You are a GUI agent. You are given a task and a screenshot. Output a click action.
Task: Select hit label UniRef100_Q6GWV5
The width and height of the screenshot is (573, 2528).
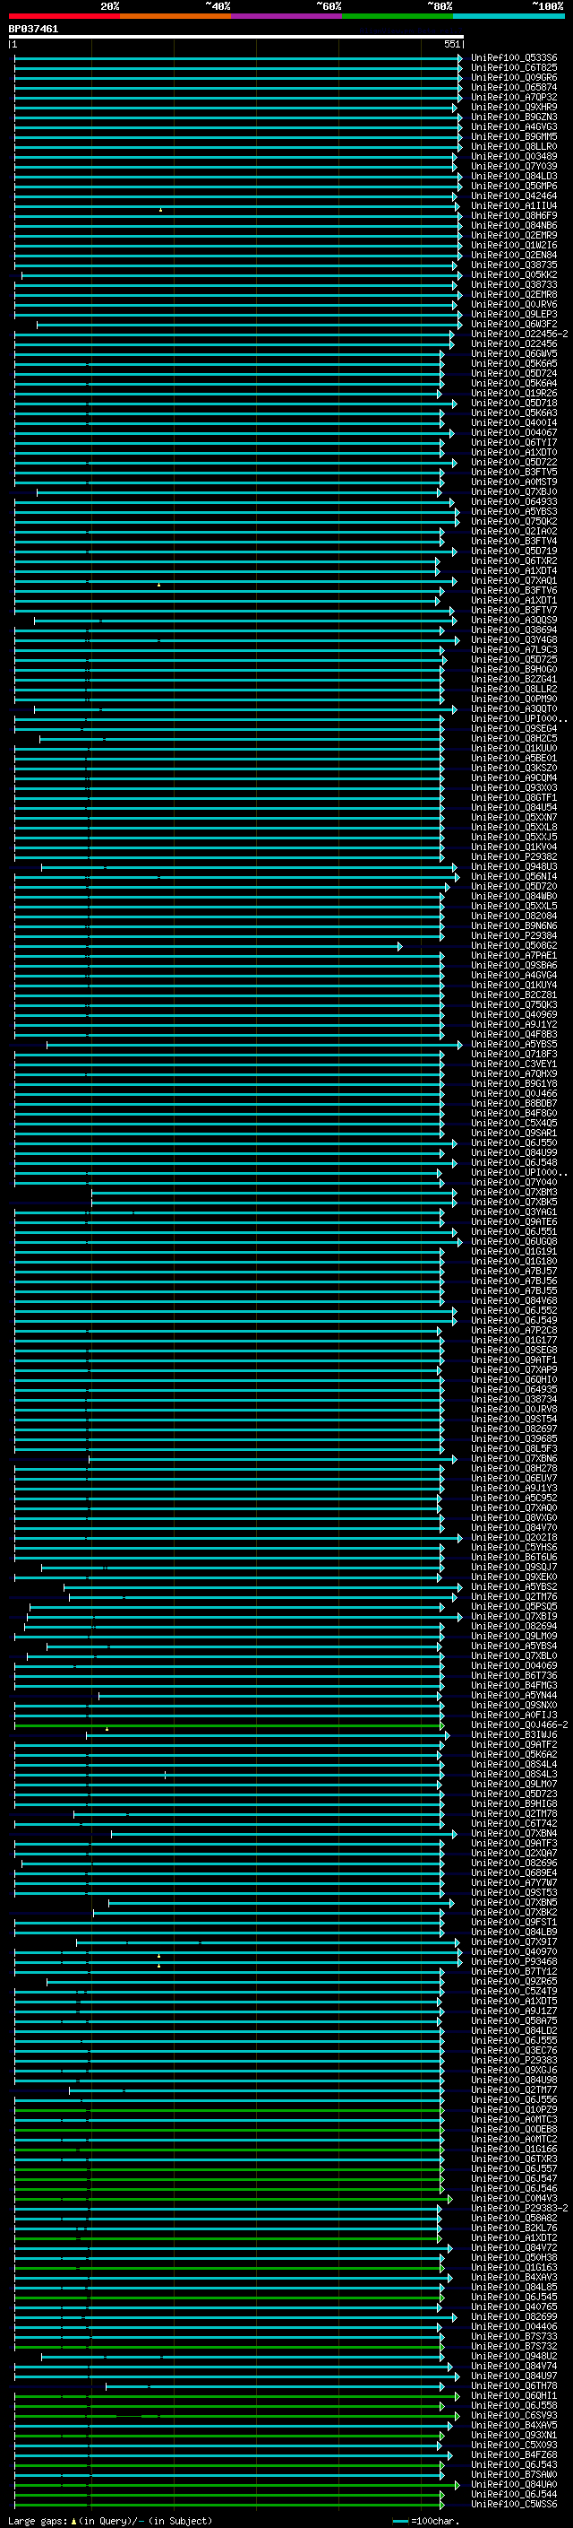click(514, 353)
